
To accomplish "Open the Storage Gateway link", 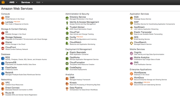I will 13,37.
